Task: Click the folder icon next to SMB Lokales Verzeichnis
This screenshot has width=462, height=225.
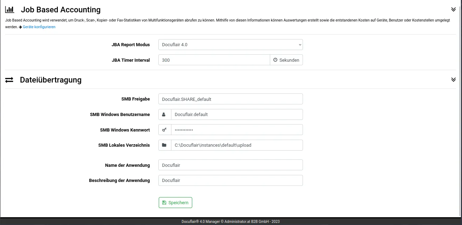Action: pyautogui.click(x=164, y=145)
